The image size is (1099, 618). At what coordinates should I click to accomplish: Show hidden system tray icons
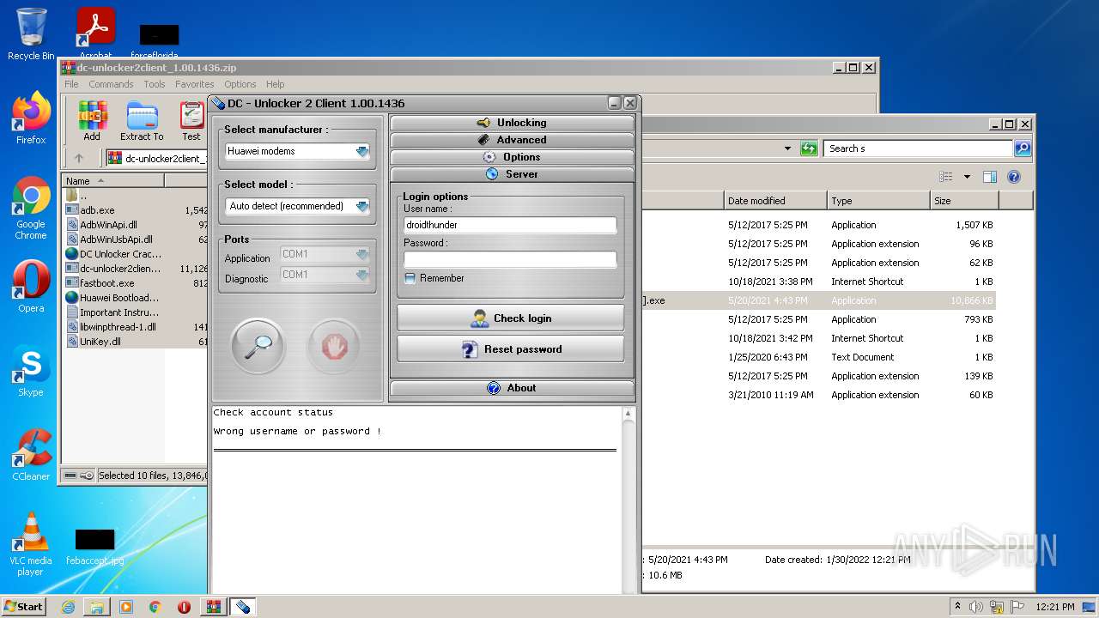957,607
